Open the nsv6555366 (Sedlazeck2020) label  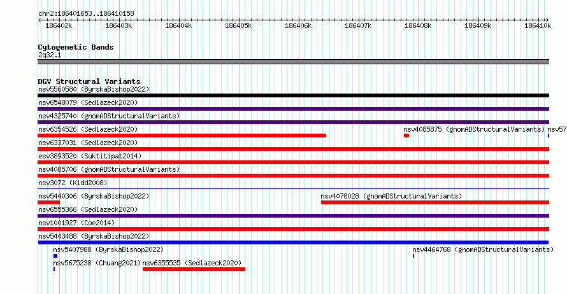coord(88,209)
